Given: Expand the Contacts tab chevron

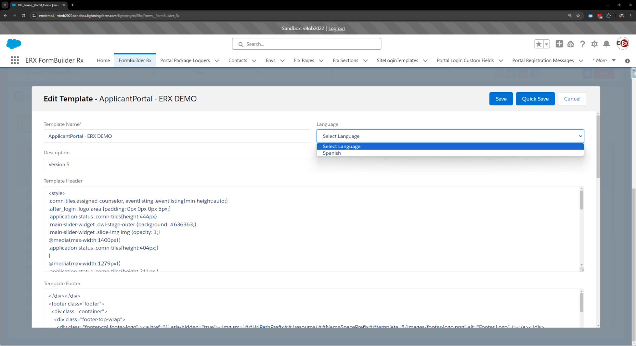Looking at the screenshot, I should coord(254,61).
